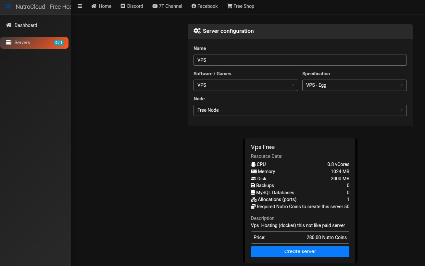Viewport: 425px width, 266px height.
Task: Open the Servers sidebar item
Action: 34,43
